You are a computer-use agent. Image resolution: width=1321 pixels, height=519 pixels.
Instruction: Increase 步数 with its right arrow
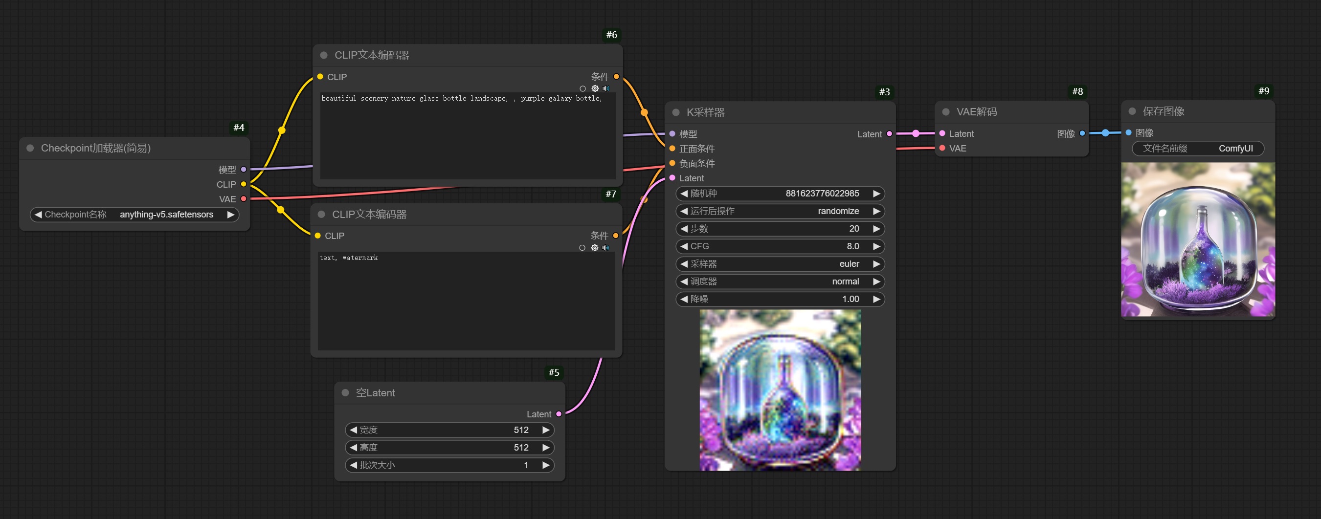pos(876,229)
